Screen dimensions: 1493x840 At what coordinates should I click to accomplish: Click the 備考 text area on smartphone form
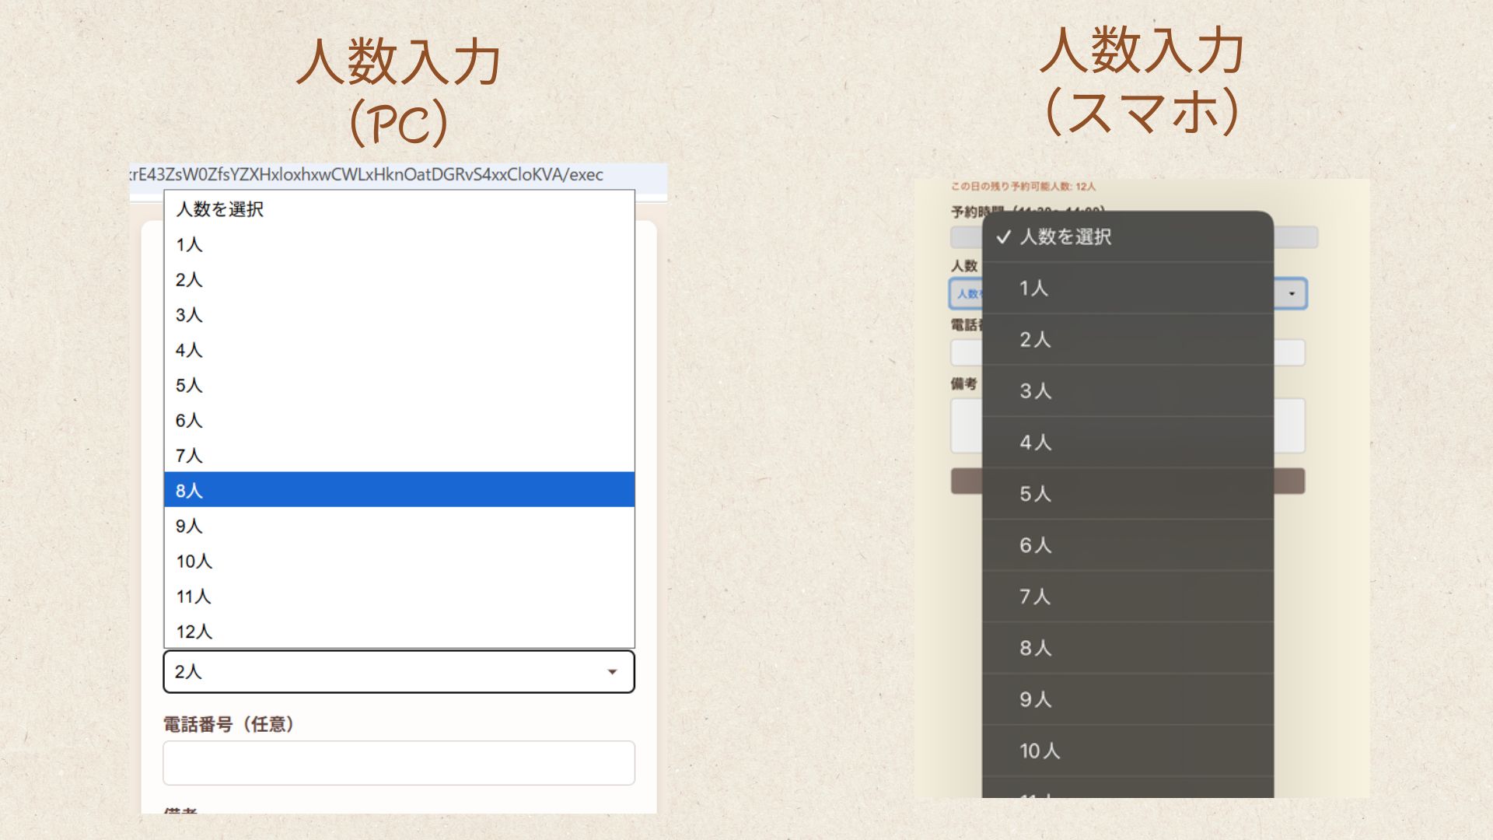coord(1288,425)
